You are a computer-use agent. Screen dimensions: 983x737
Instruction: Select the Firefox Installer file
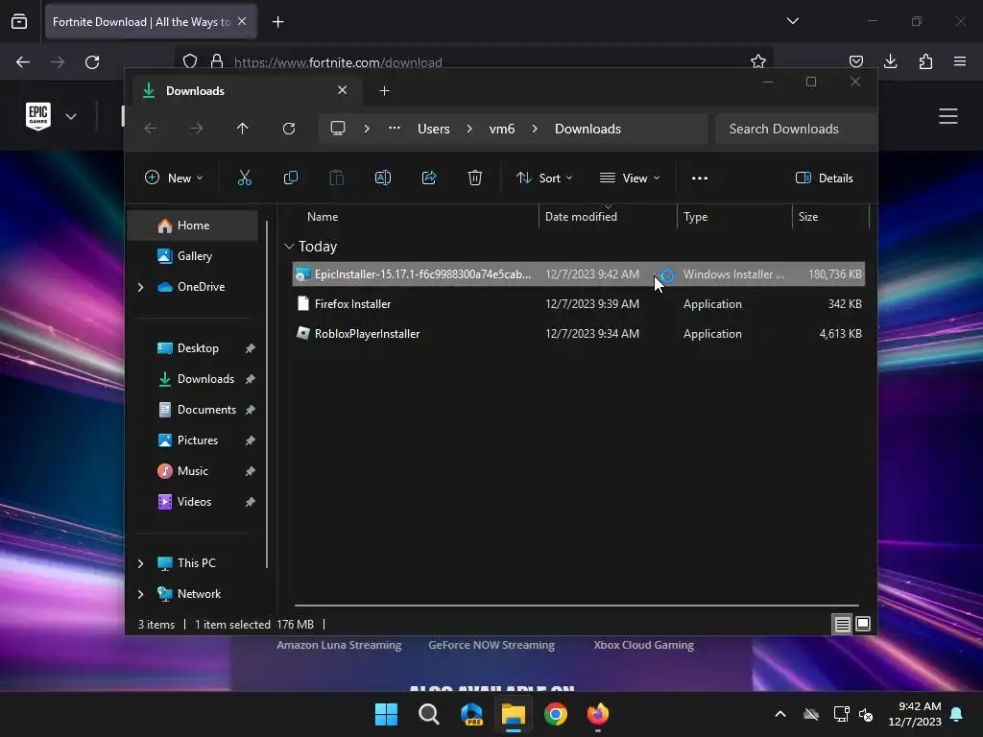pos(578,304)
